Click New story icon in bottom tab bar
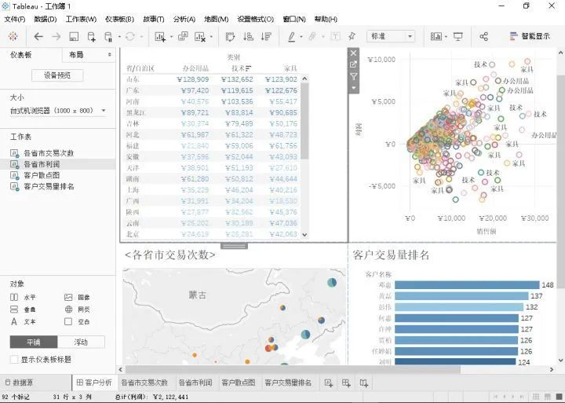The image size is (565, 403). click(364, 383)
